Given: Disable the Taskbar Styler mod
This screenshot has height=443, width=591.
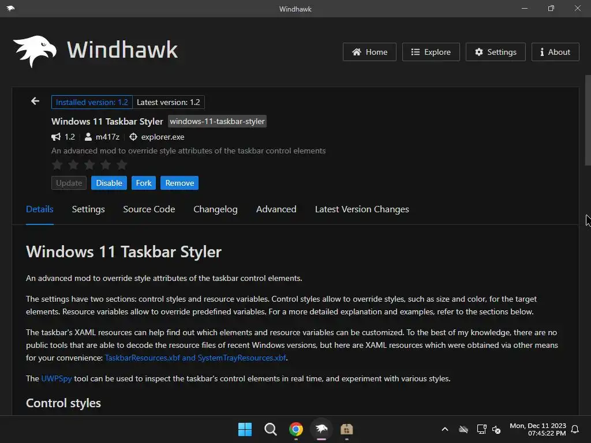Looking at the screenshot, I should point(109,183).
